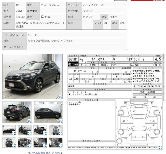Open the main front three-quarter car photo
The height and width of the screenshot is (154, 166).
pos(32,77)
